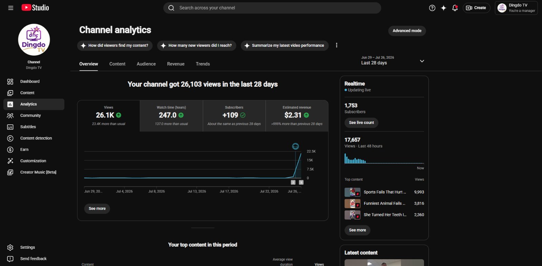Click the Create button
This screenshot has width=542, height=266.
pos(476,8)
